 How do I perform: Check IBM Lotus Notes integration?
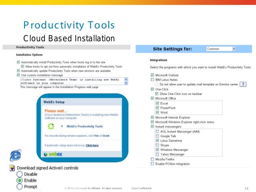152,80
